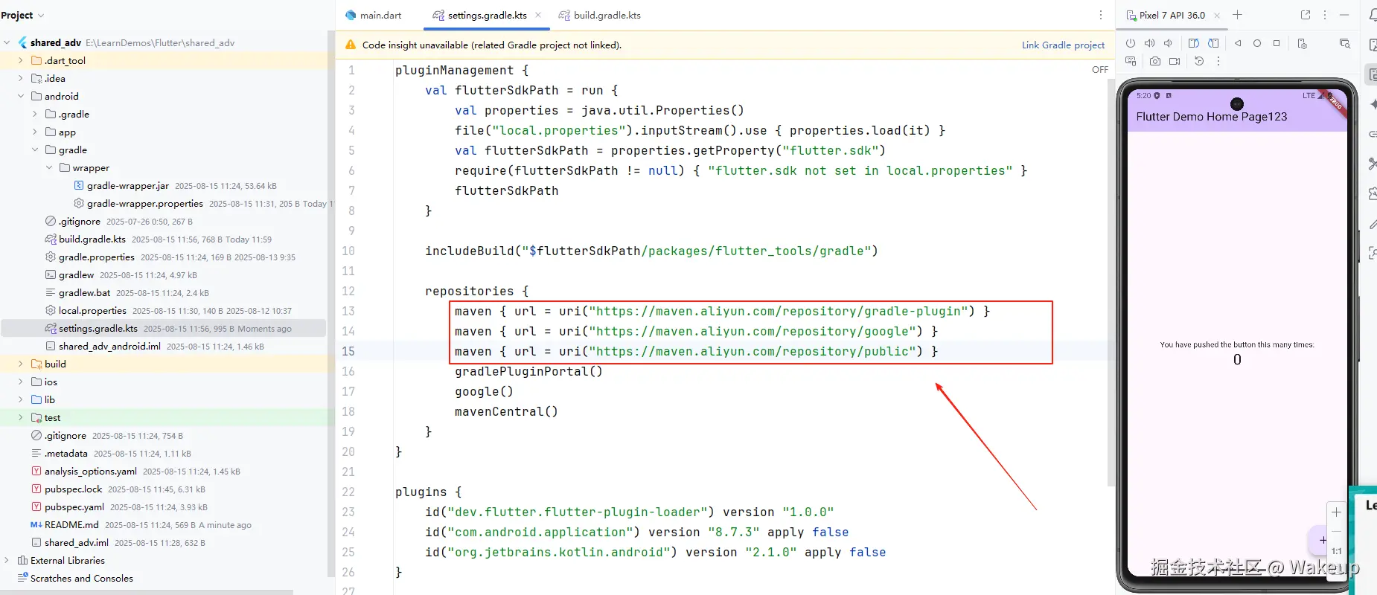Click the includeBuild line in editor

[651, 251]
